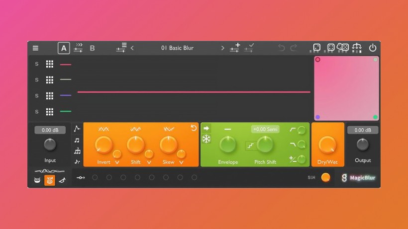
Task: Expand the Skew dropdown arrow
Action: 181,162
